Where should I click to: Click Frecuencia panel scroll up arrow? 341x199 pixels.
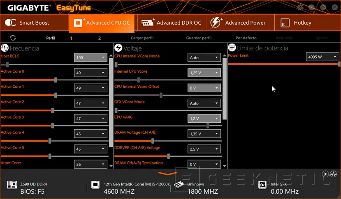111,56
